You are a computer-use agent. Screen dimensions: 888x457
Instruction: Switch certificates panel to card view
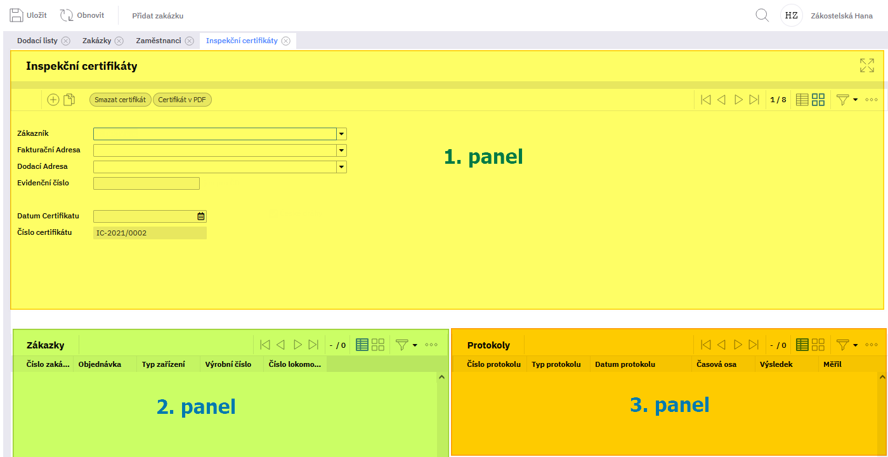point(818,100)
